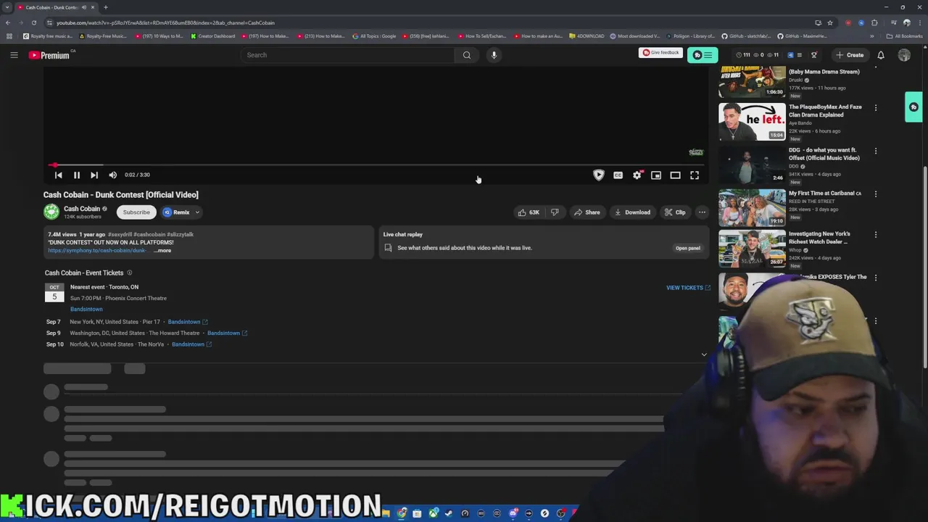Click the Remix button
Image resolution: width=928 pixels, height=522 pixels.
176,212
